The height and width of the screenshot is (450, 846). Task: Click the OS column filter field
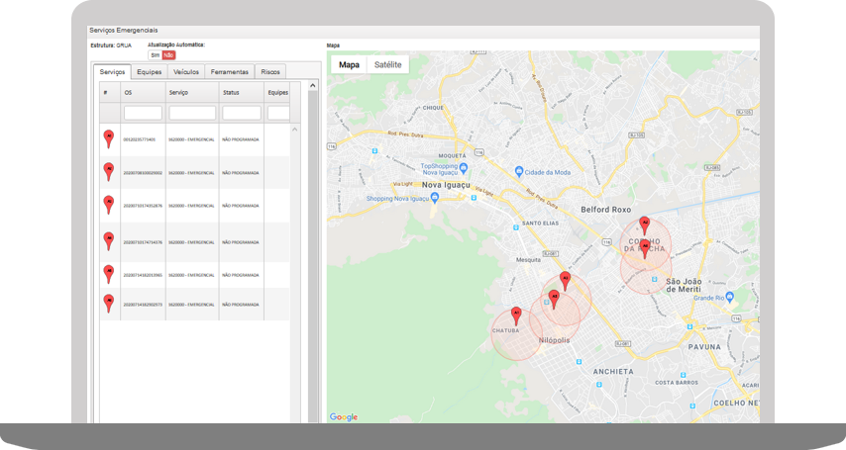coord(143,113)
